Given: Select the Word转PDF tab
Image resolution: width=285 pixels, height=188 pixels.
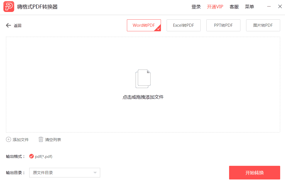Looking at the screenshot, I should [x=144, y=25].
